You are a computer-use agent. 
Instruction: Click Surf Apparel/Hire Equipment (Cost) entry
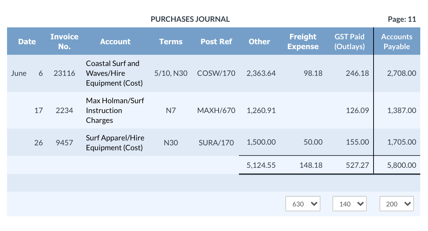(x=115, y=143)
